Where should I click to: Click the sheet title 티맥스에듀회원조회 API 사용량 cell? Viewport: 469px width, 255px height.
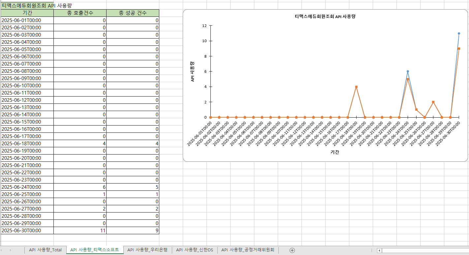27,6
